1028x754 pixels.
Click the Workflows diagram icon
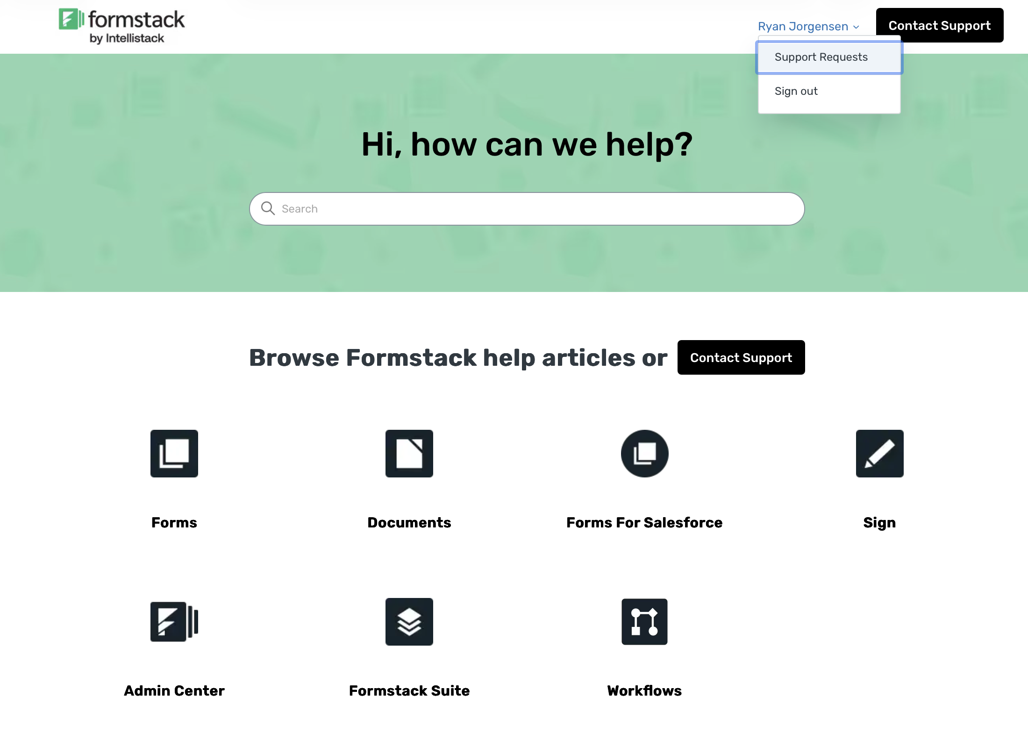[x=644, y=622]
